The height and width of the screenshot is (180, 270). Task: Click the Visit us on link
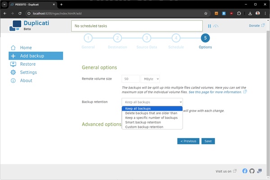224,171
